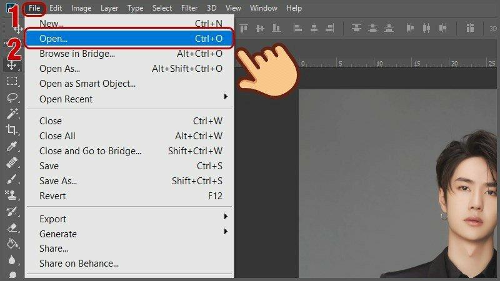Select the Healing Brush bandage tool
This screenshot has width=500, height=281.
(x=12, y=162)
